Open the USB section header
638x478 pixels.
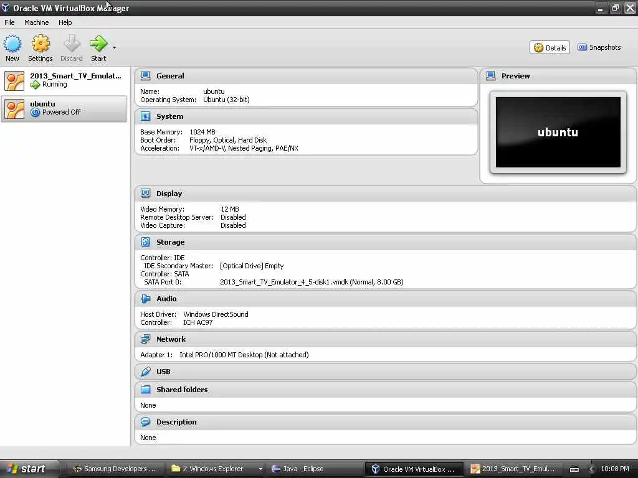tap(163, 372)
